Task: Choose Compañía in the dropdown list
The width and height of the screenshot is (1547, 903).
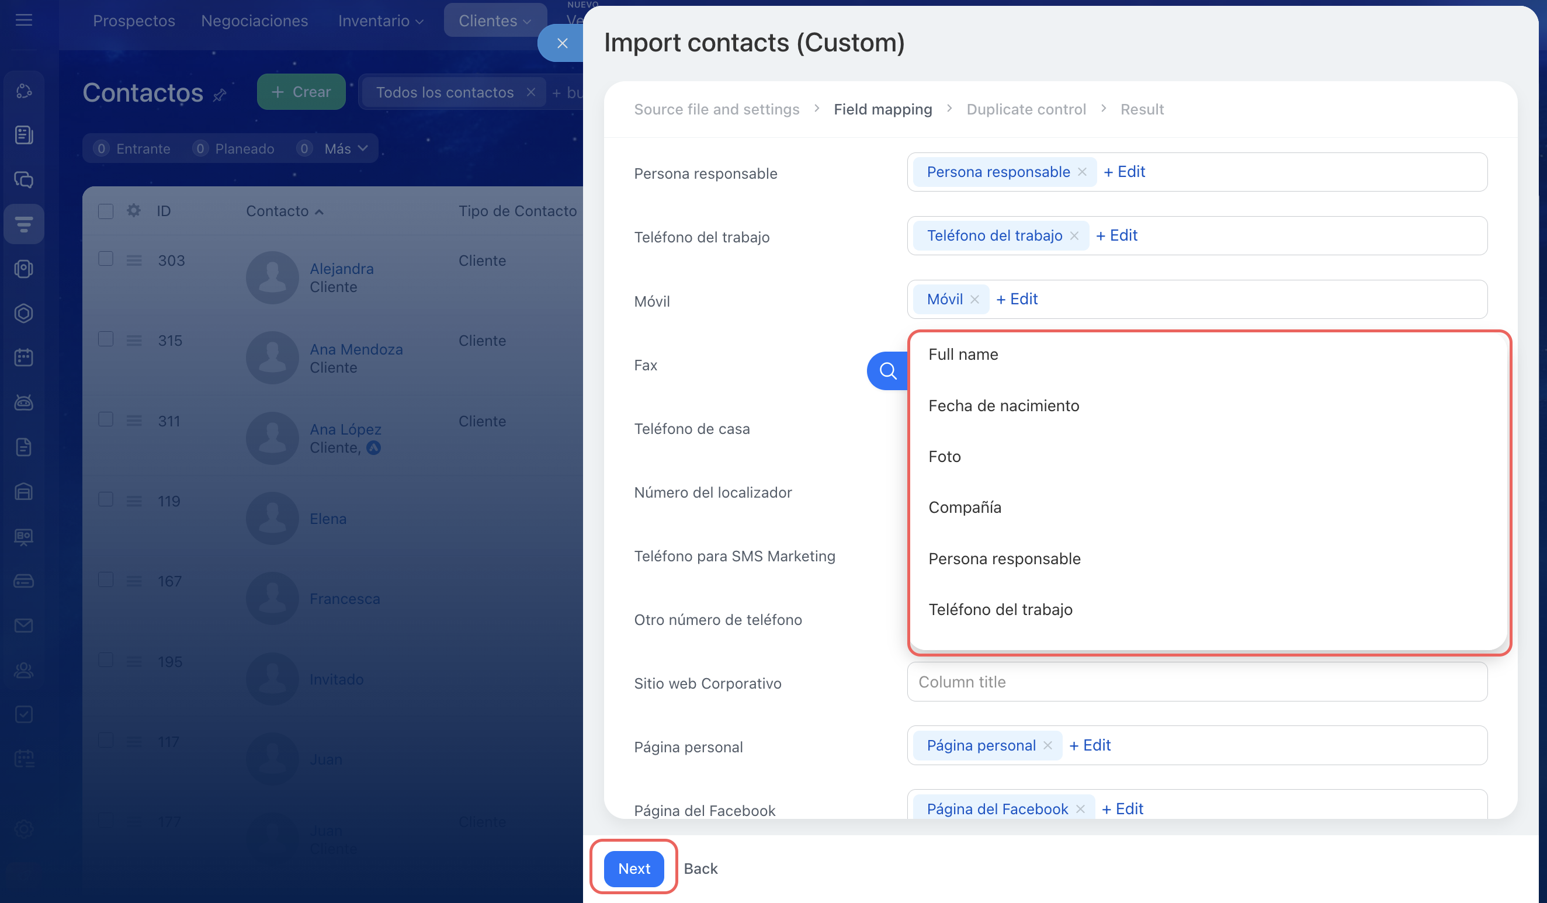Action: [x=965, y=508]
